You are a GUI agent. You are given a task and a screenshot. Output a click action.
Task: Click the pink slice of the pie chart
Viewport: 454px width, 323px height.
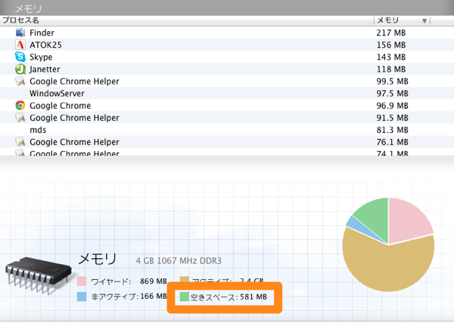tap(409, 222)
